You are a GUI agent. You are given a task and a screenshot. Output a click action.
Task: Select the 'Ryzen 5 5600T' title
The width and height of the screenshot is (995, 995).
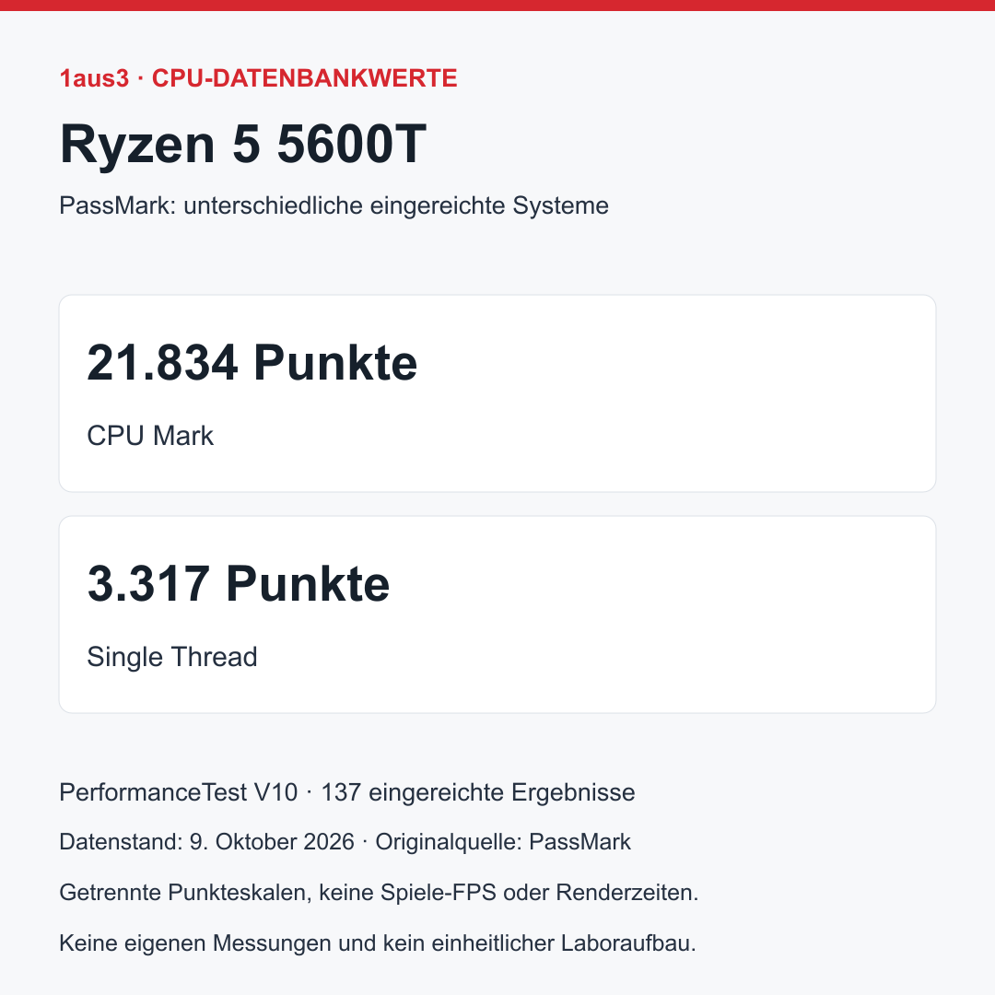coord(242,144)
